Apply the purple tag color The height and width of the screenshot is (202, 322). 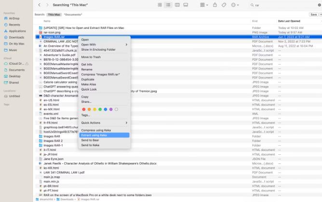pyautogui.click(x=111, y=109)
